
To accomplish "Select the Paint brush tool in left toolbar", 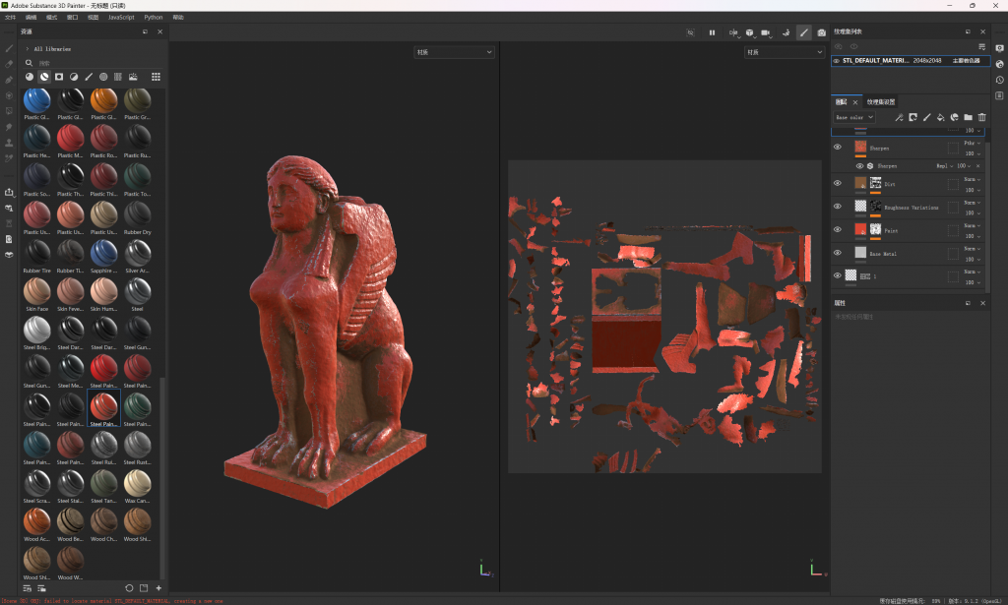I will (x=9, y=48).
